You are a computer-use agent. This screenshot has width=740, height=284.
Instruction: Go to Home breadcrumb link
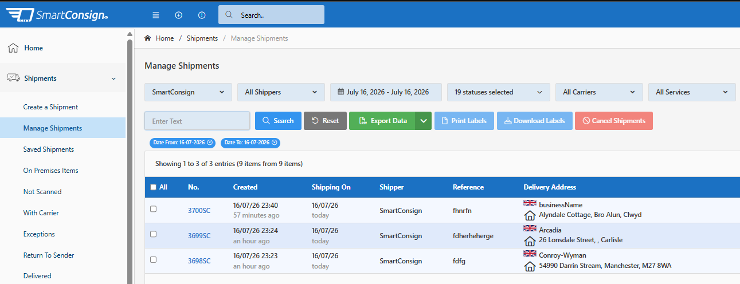165,38
